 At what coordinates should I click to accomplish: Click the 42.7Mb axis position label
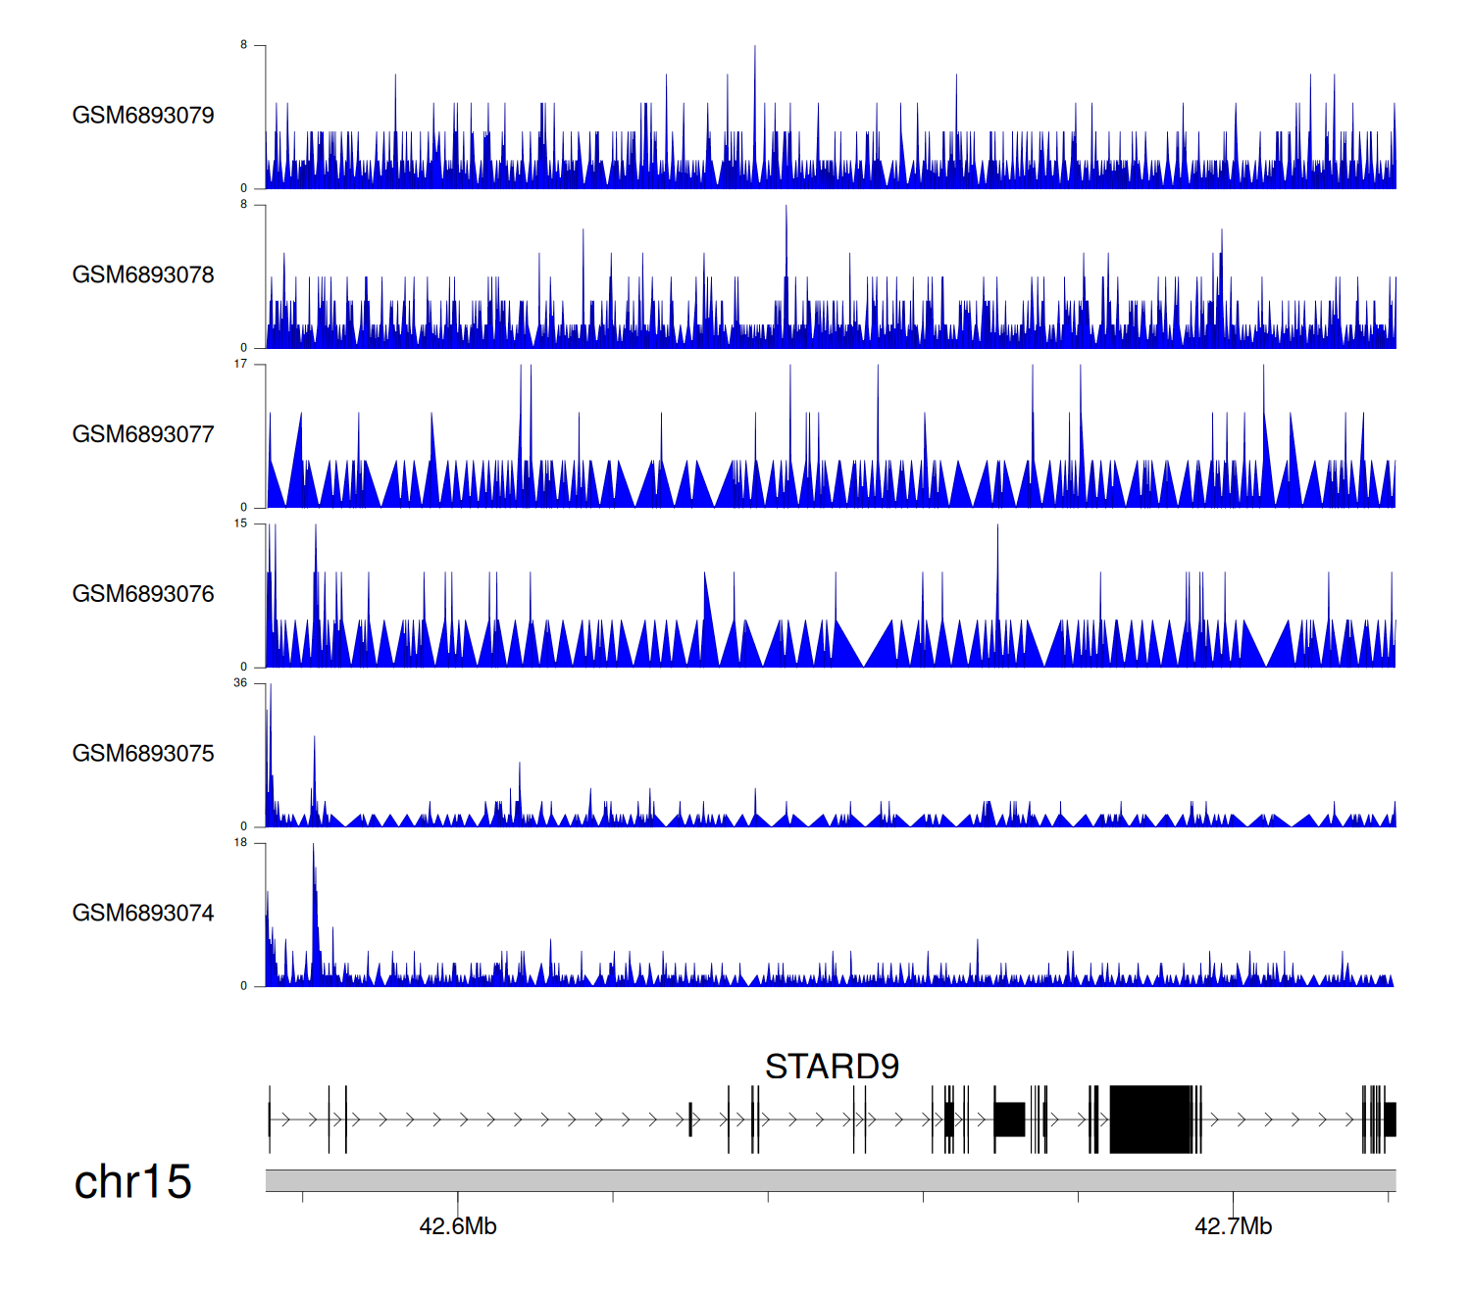(1233, 1226)
